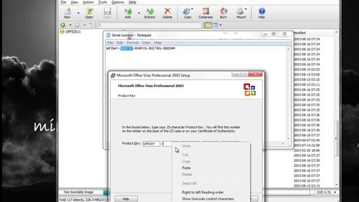Click the Up one level arrow
The image size is (359, 202).
tap(91, 25)
